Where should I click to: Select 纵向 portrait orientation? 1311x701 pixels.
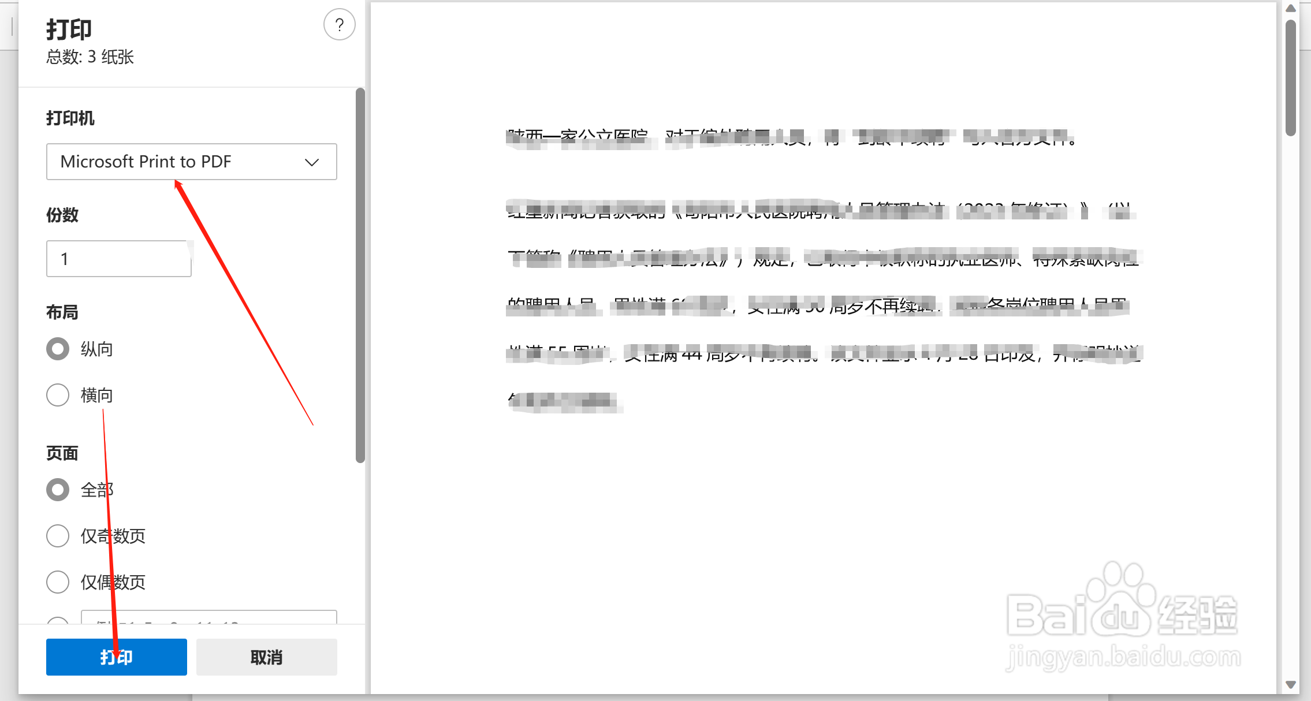57,348
